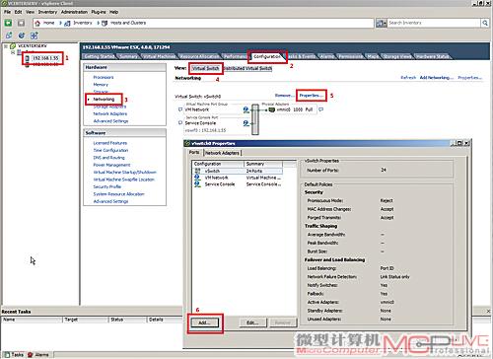Viewport: 493px width, 359px height.
Task: Open Licensed Features in Software list
Action: point(110,143)
